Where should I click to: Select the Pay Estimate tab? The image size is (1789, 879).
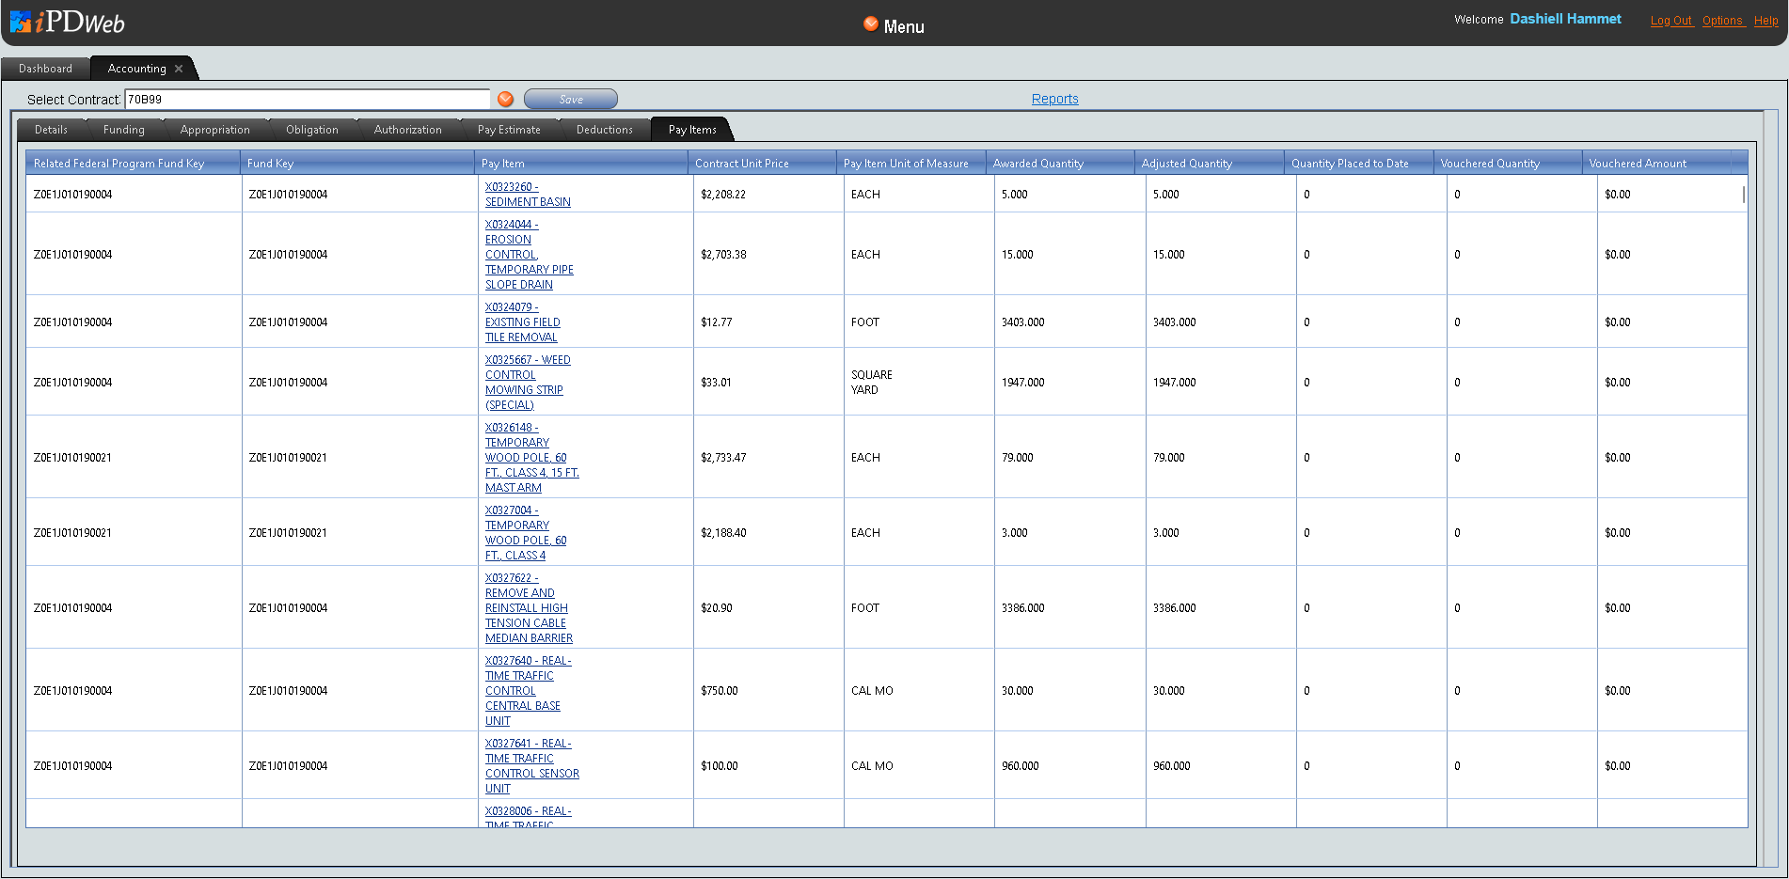point(509,130)
